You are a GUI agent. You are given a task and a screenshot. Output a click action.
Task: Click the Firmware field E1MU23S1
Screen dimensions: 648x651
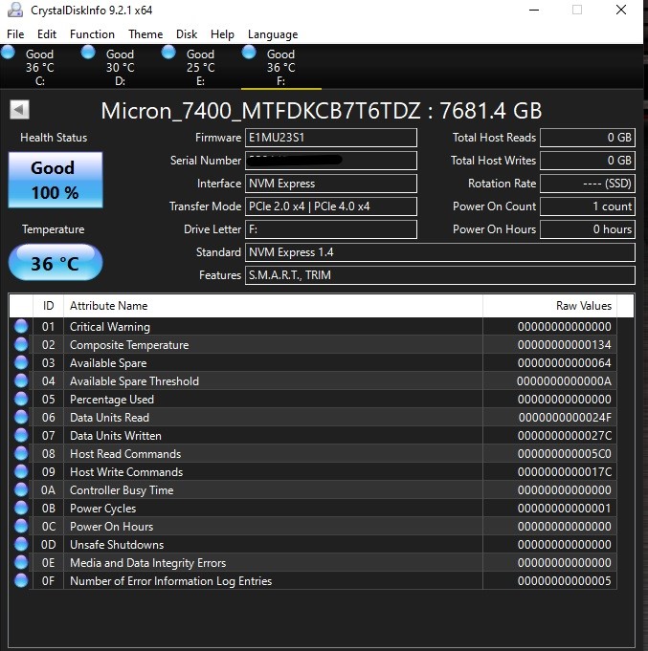(331, 138)
